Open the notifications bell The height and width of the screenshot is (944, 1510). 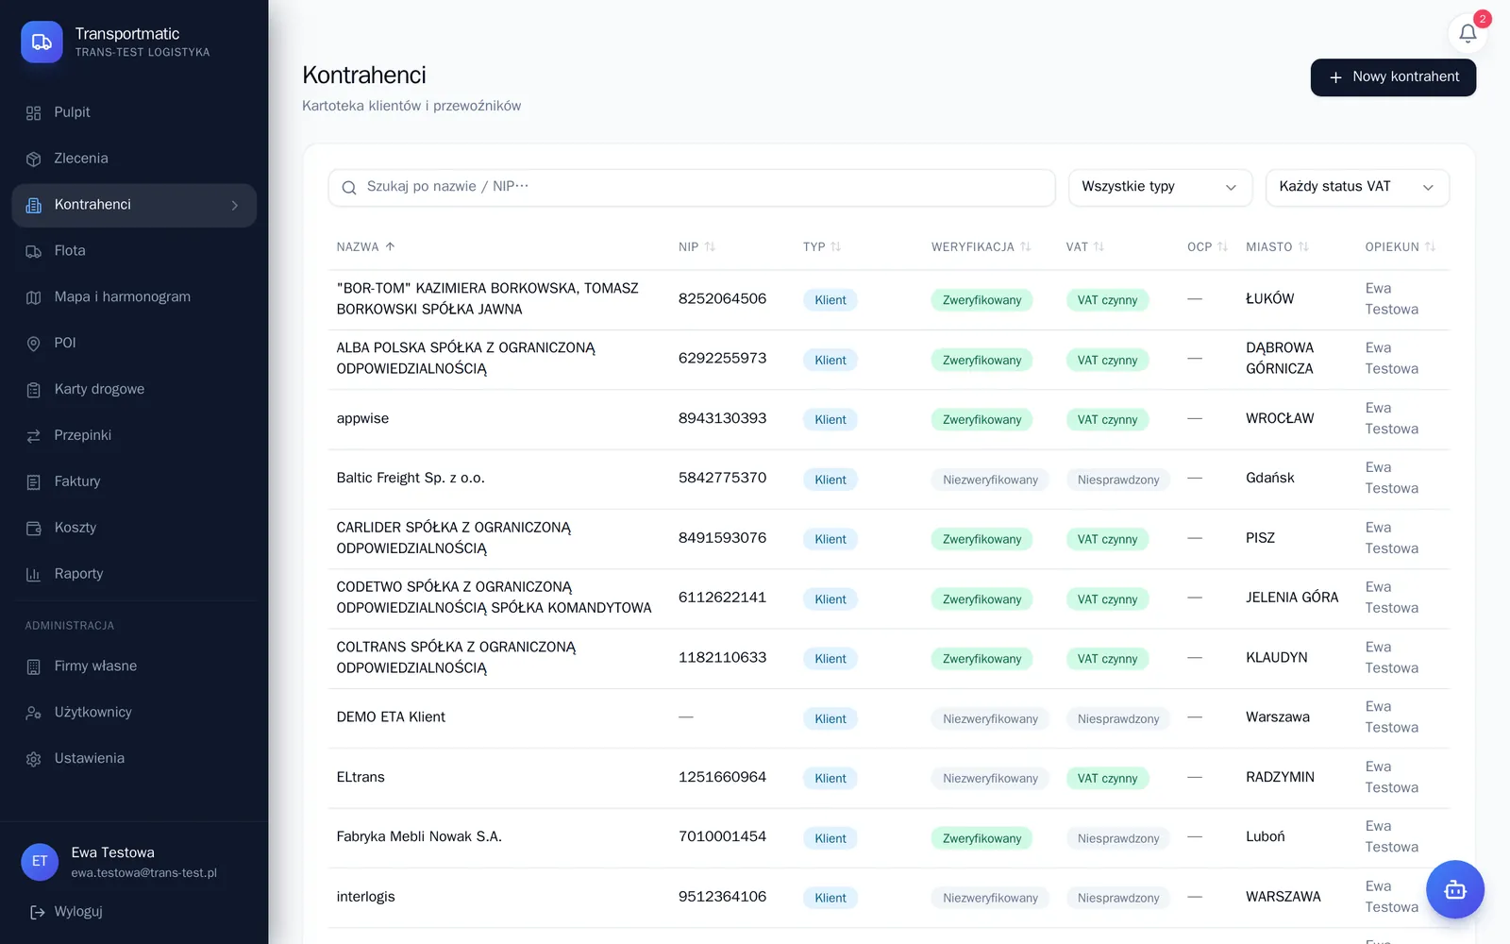click(x=1468, y=34)
